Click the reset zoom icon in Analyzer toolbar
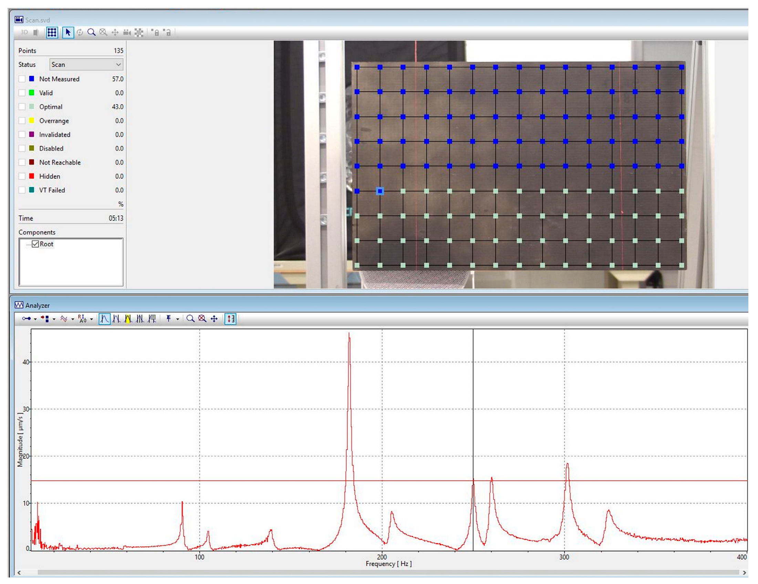Screen dimensions: 758x584 202,319
